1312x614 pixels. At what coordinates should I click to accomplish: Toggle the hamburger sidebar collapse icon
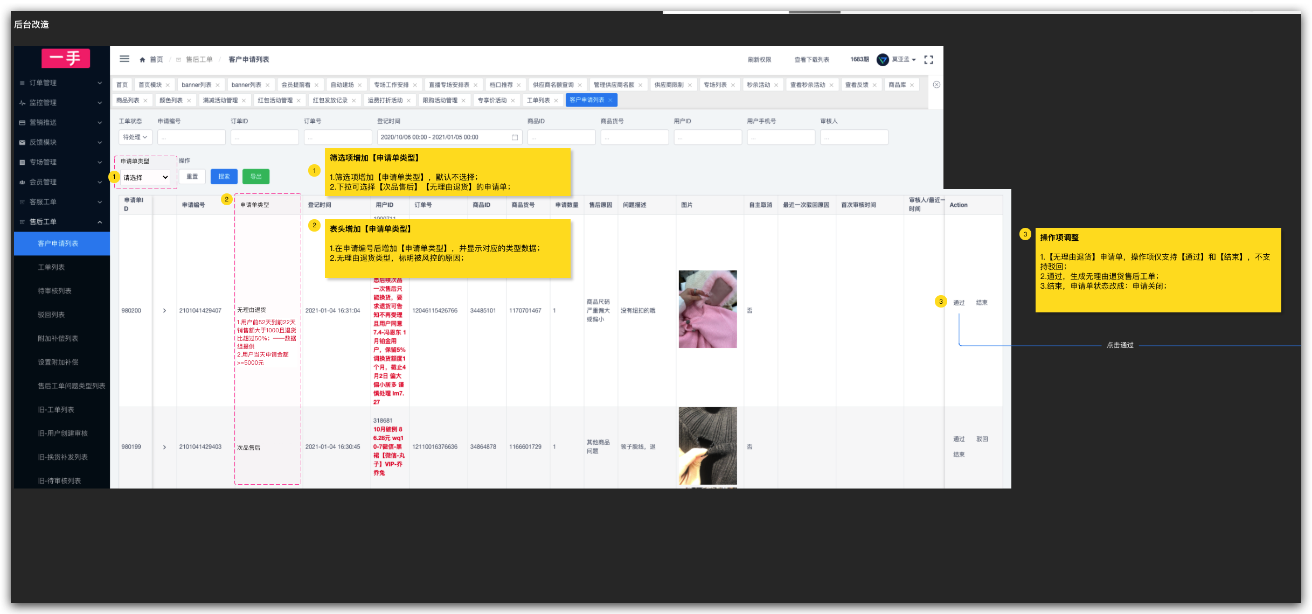124,59
